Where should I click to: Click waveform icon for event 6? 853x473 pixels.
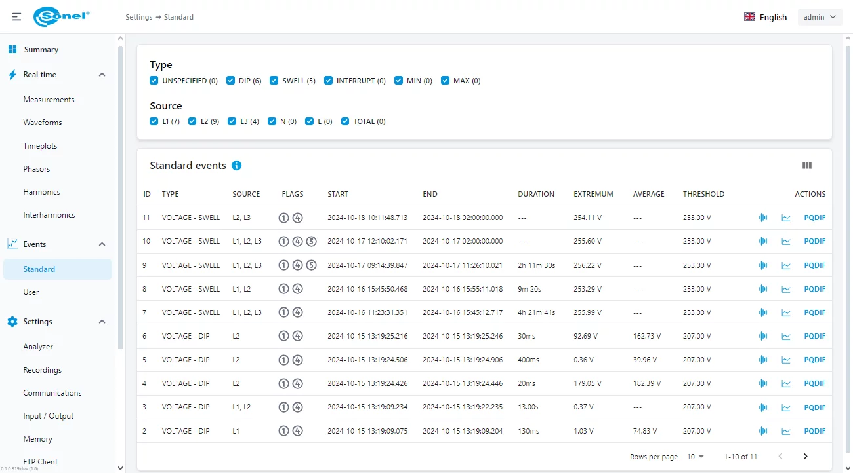tap(762, 336)
